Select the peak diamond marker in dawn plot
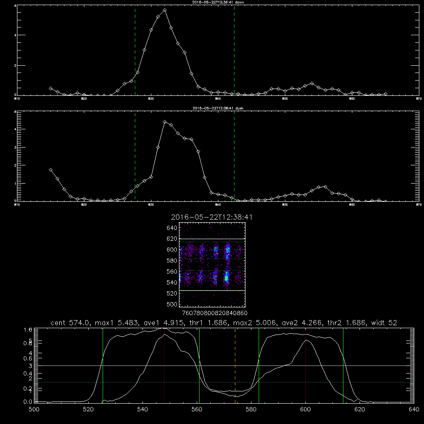Image resolution: width=424 pixels, height=424 pixels. 165,10
